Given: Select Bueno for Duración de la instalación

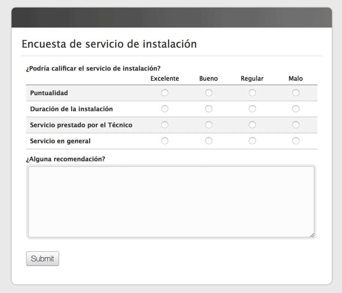Looking at the screenshot, I should tap(209, 109).
